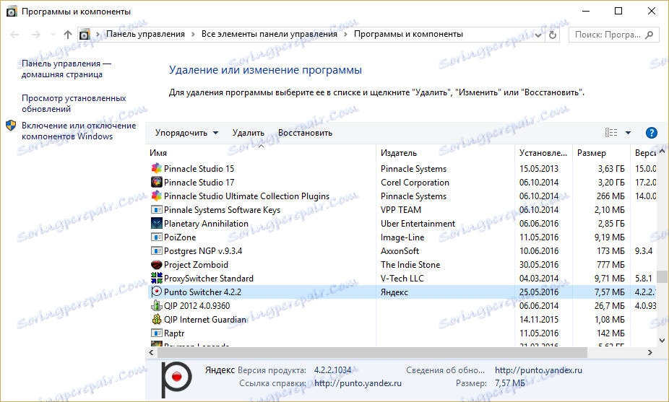669x402 pixels.
Task: Open the http://punto.yandex.ru update info link
Action: click(538, 370)
